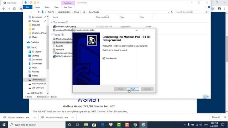Open 3D Objects in navigation pane
228x128 pixels.
(37, 52)
